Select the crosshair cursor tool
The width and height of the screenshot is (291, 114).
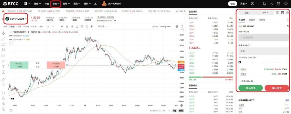3,33
